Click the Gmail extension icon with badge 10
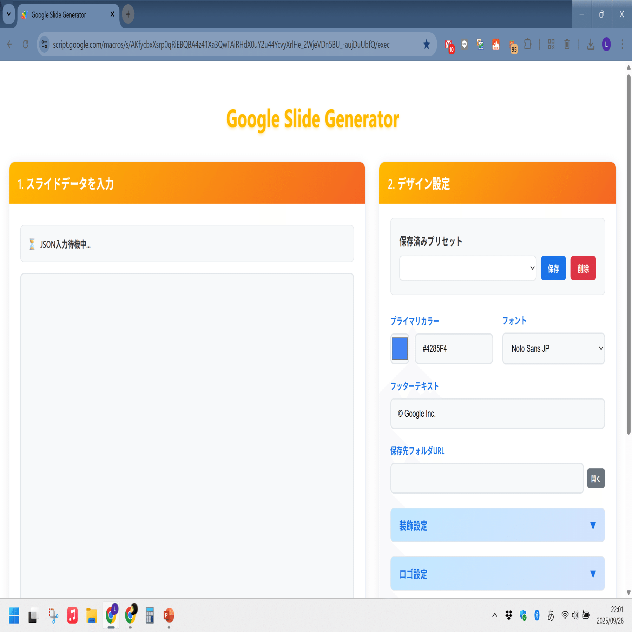 (x=449, y=45)
